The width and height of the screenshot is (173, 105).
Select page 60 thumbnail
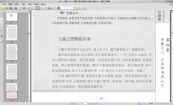pyautogui.click(x=12, y=72)
